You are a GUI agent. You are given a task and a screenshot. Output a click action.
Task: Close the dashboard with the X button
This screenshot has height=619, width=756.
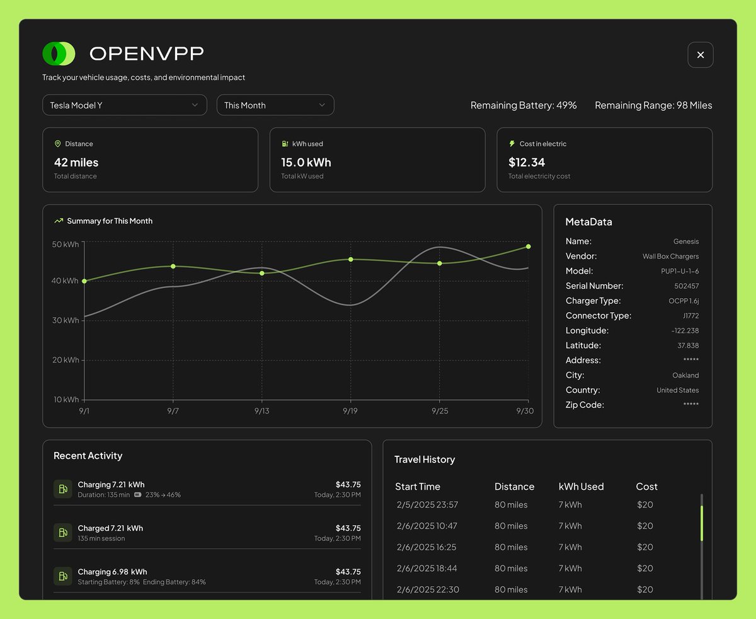[x=701, y=55]
